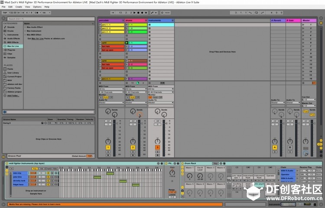Open the Create menu

coord(19,7)
